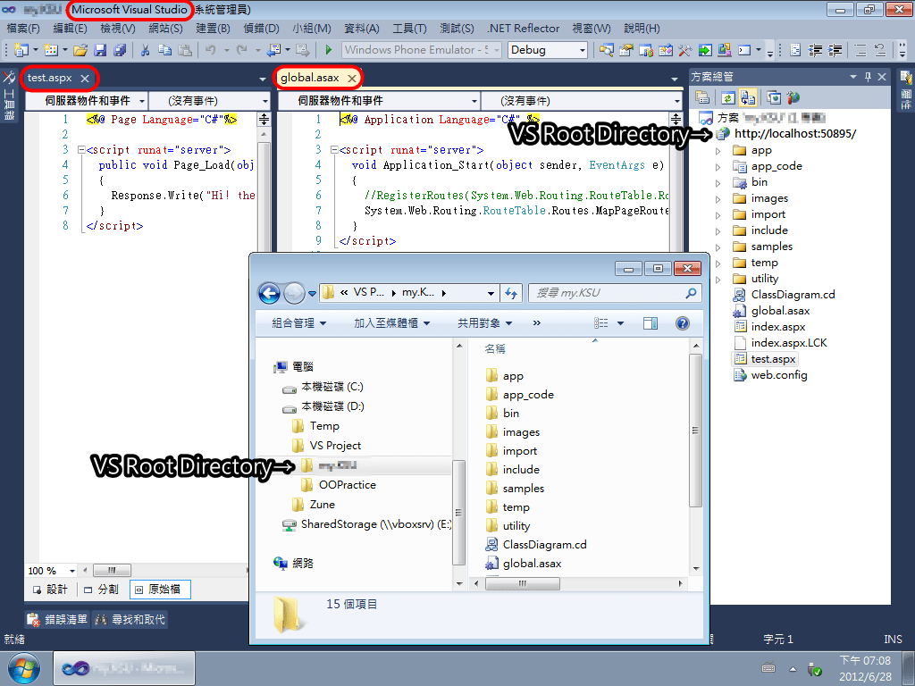This screenshot has height=686, width=915.
Task: Click the Redo arrow icon
Action: point(242,50)
